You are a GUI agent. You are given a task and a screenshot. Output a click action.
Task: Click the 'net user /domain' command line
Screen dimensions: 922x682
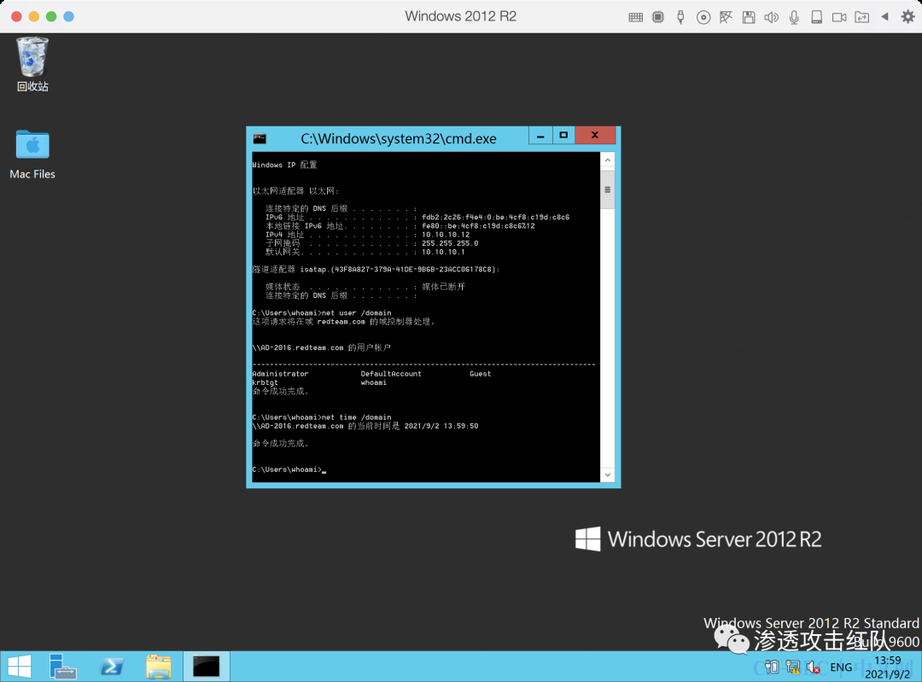point(356,312)
